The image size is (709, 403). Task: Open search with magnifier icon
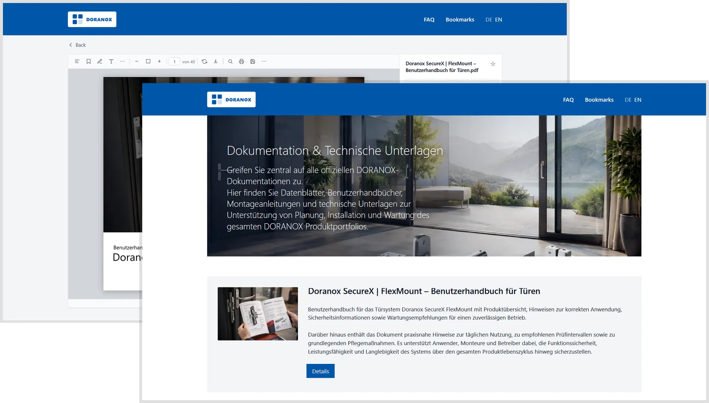coord(230,62)
